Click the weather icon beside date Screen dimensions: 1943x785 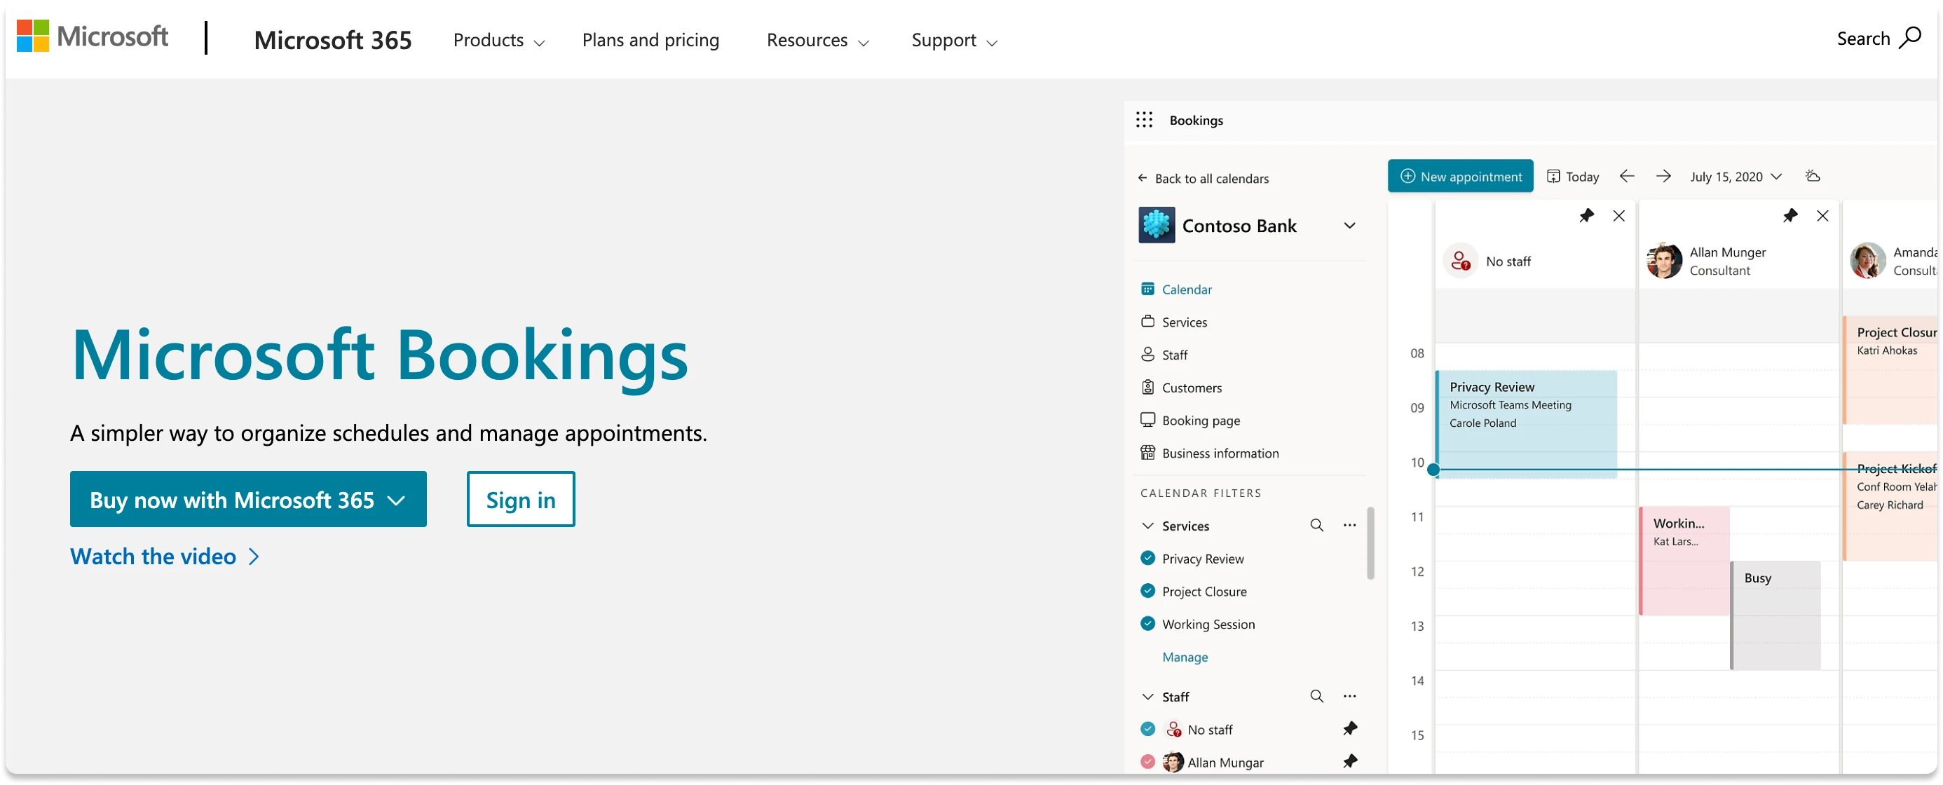(1813, 177)
